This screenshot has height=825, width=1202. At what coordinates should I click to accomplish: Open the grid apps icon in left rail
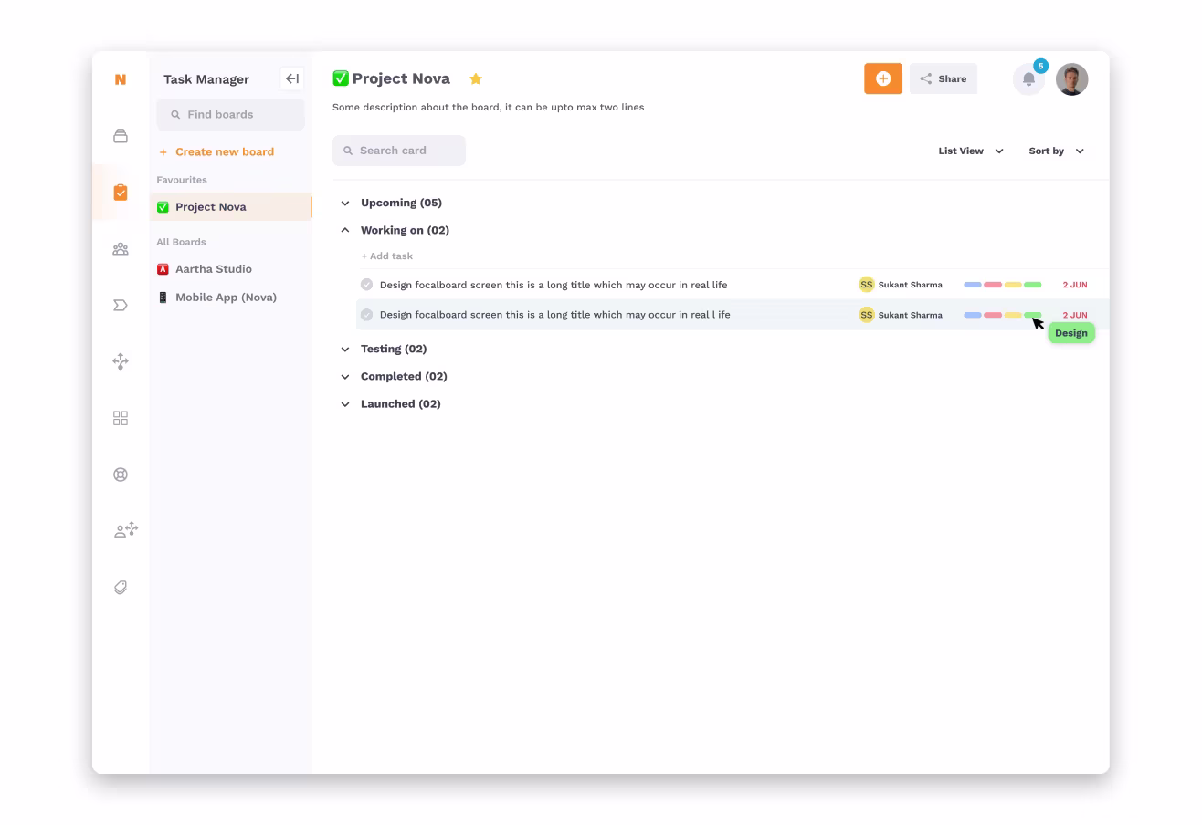click(121, 418)
